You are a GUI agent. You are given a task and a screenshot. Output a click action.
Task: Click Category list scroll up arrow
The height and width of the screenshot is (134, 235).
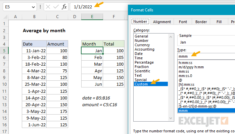coord(171,37)
